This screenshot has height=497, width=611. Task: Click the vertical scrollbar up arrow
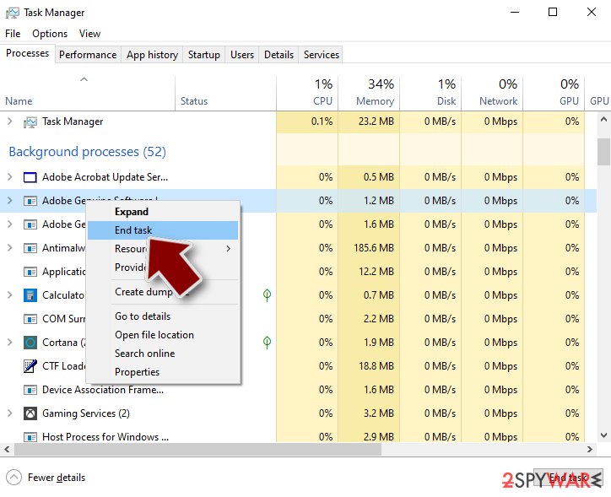[603, 120]
